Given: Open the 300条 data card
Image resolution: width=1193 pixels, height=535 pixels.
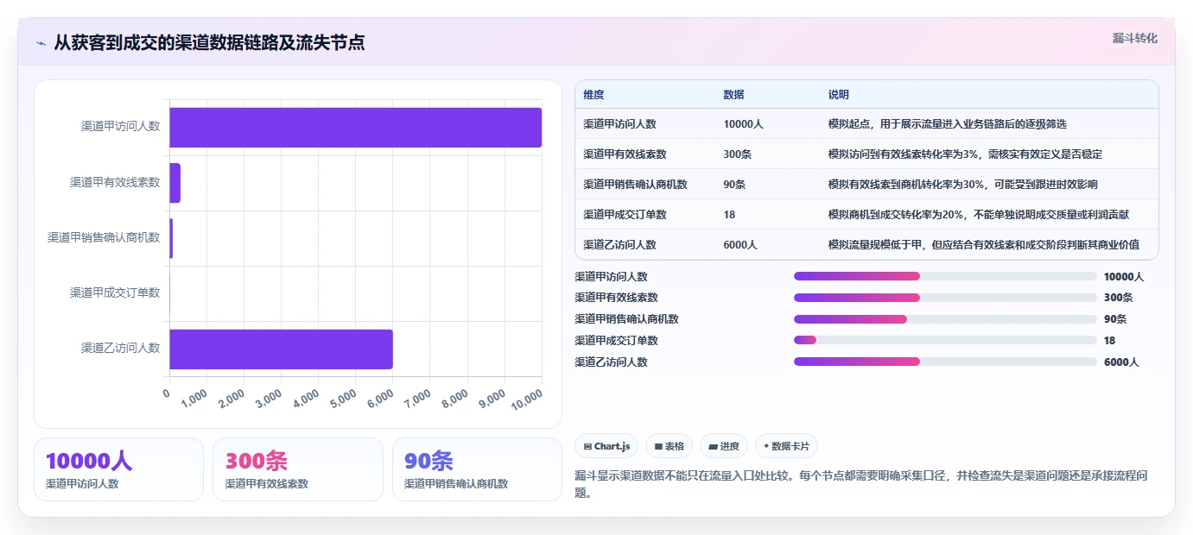Looking at the screenshot, I should pyautogui.click(x=297, y=469).
